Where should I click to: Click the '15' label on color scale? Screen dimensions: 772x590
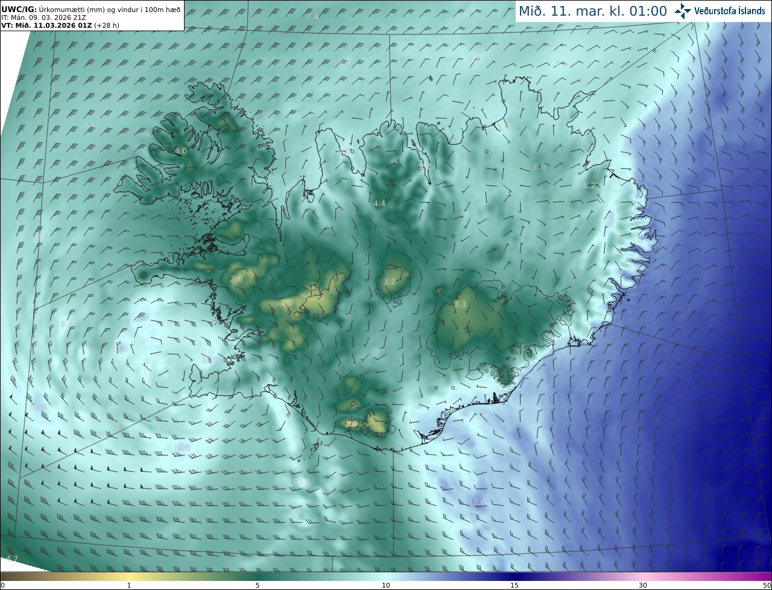[514, 585]
